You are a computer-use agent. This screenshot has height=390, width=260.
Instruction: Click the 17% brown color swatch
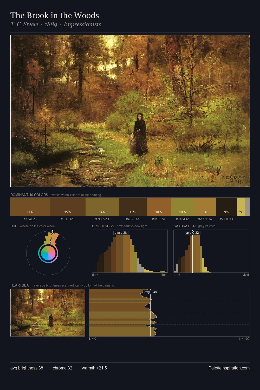tap(30, 207)
